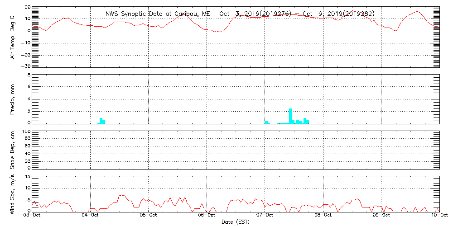Click the chart title 'NWS Synoptic Data at Caribou, ME'
The width and height of the screenshot is (453, 226).
click(157, 14)
